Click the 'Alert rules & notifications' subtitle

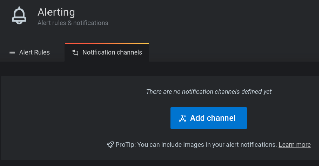click(x=73, y=23)
